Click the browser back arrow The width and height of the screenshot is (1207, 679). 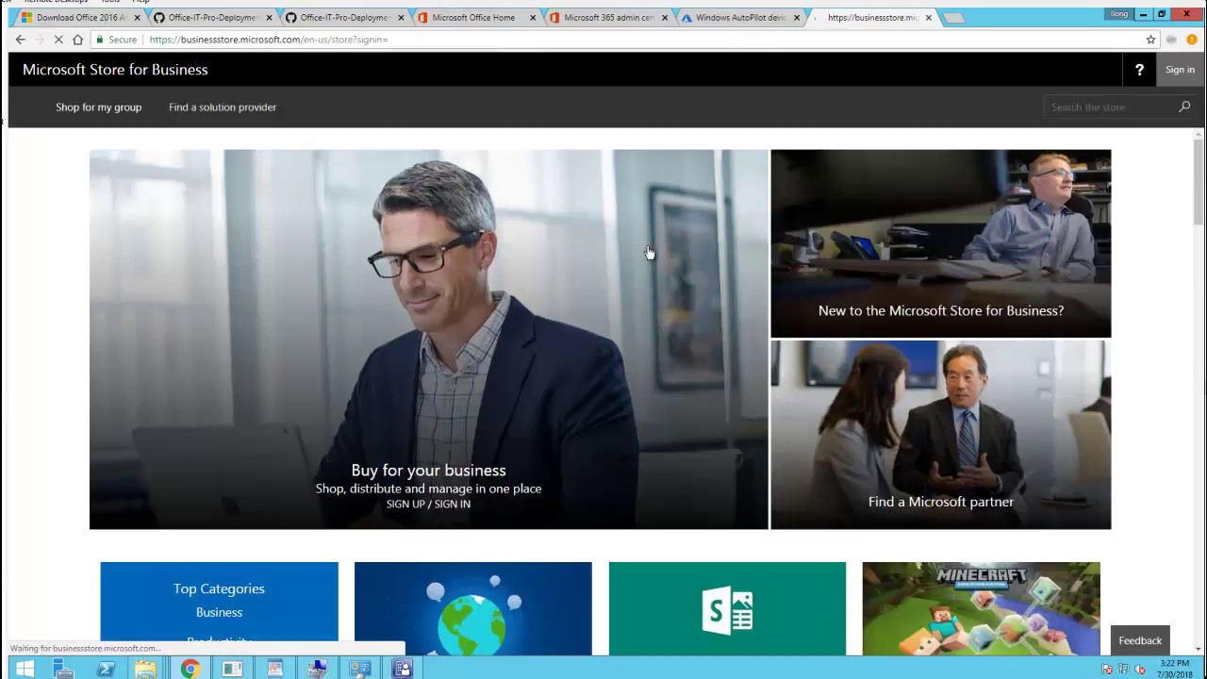coord(21,40)
